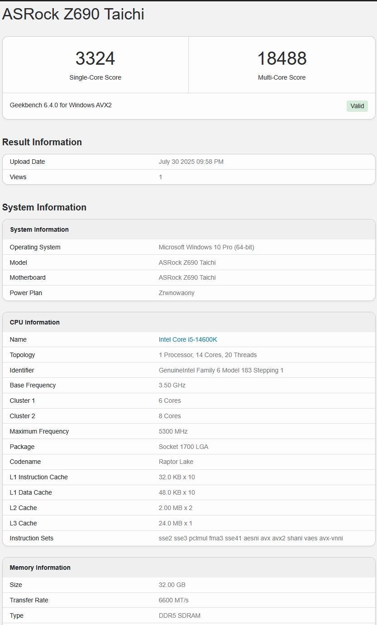377x625 pixels.
Task: Click the GenuineIntel Family 6 identifier text
Action: [221, 370]
